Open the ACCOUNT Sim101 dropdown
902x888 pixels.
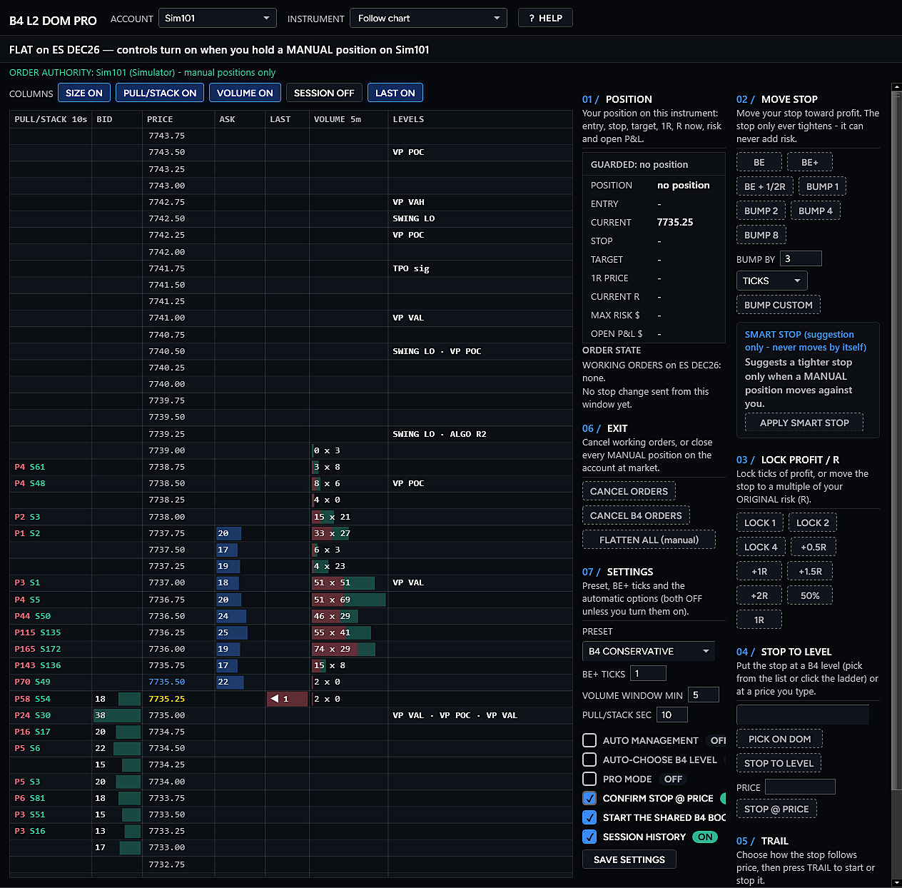(217, 18)
